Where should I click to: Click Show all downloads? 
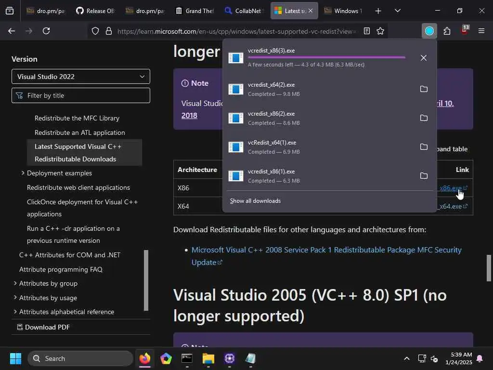255,201
